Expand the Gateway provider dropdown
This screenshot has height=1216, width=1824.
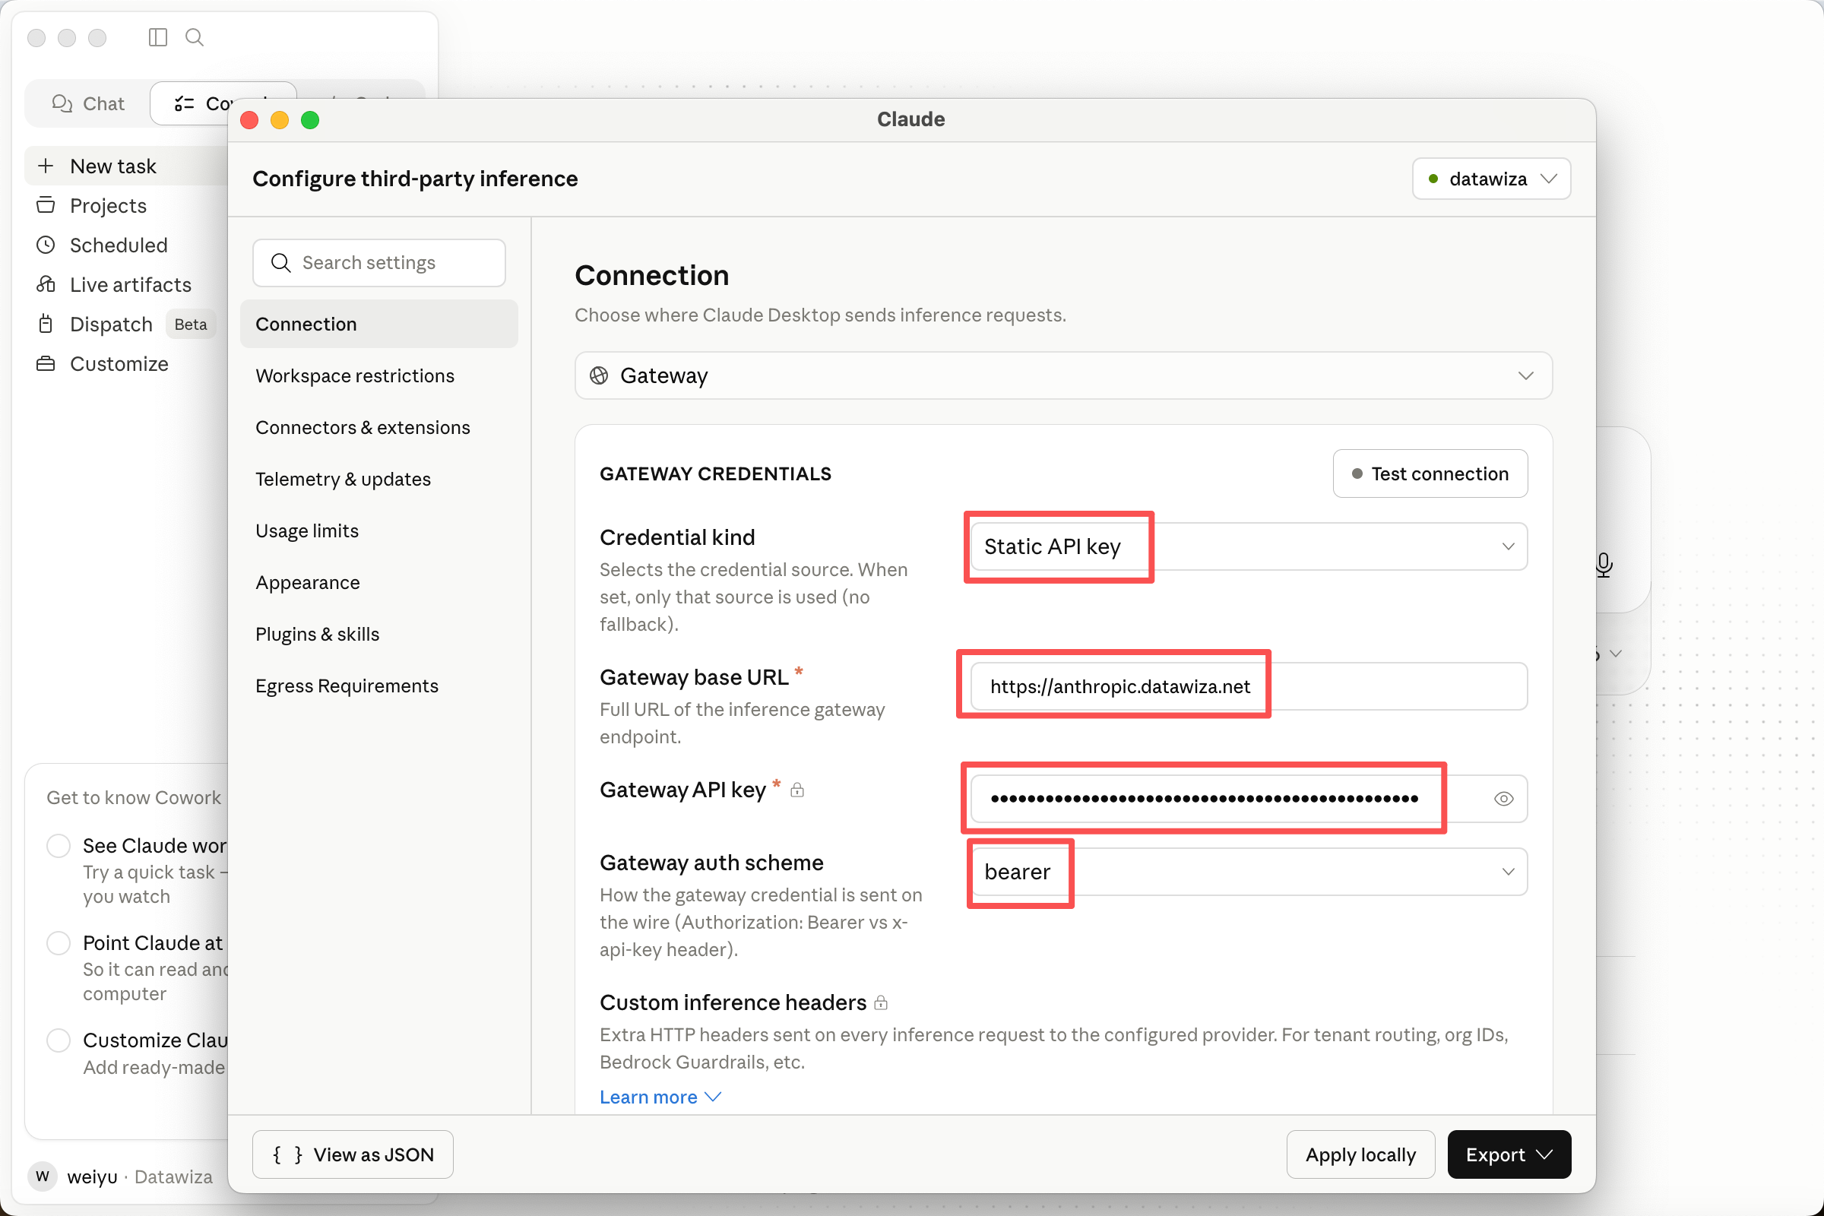click(x=1063, y=375)
